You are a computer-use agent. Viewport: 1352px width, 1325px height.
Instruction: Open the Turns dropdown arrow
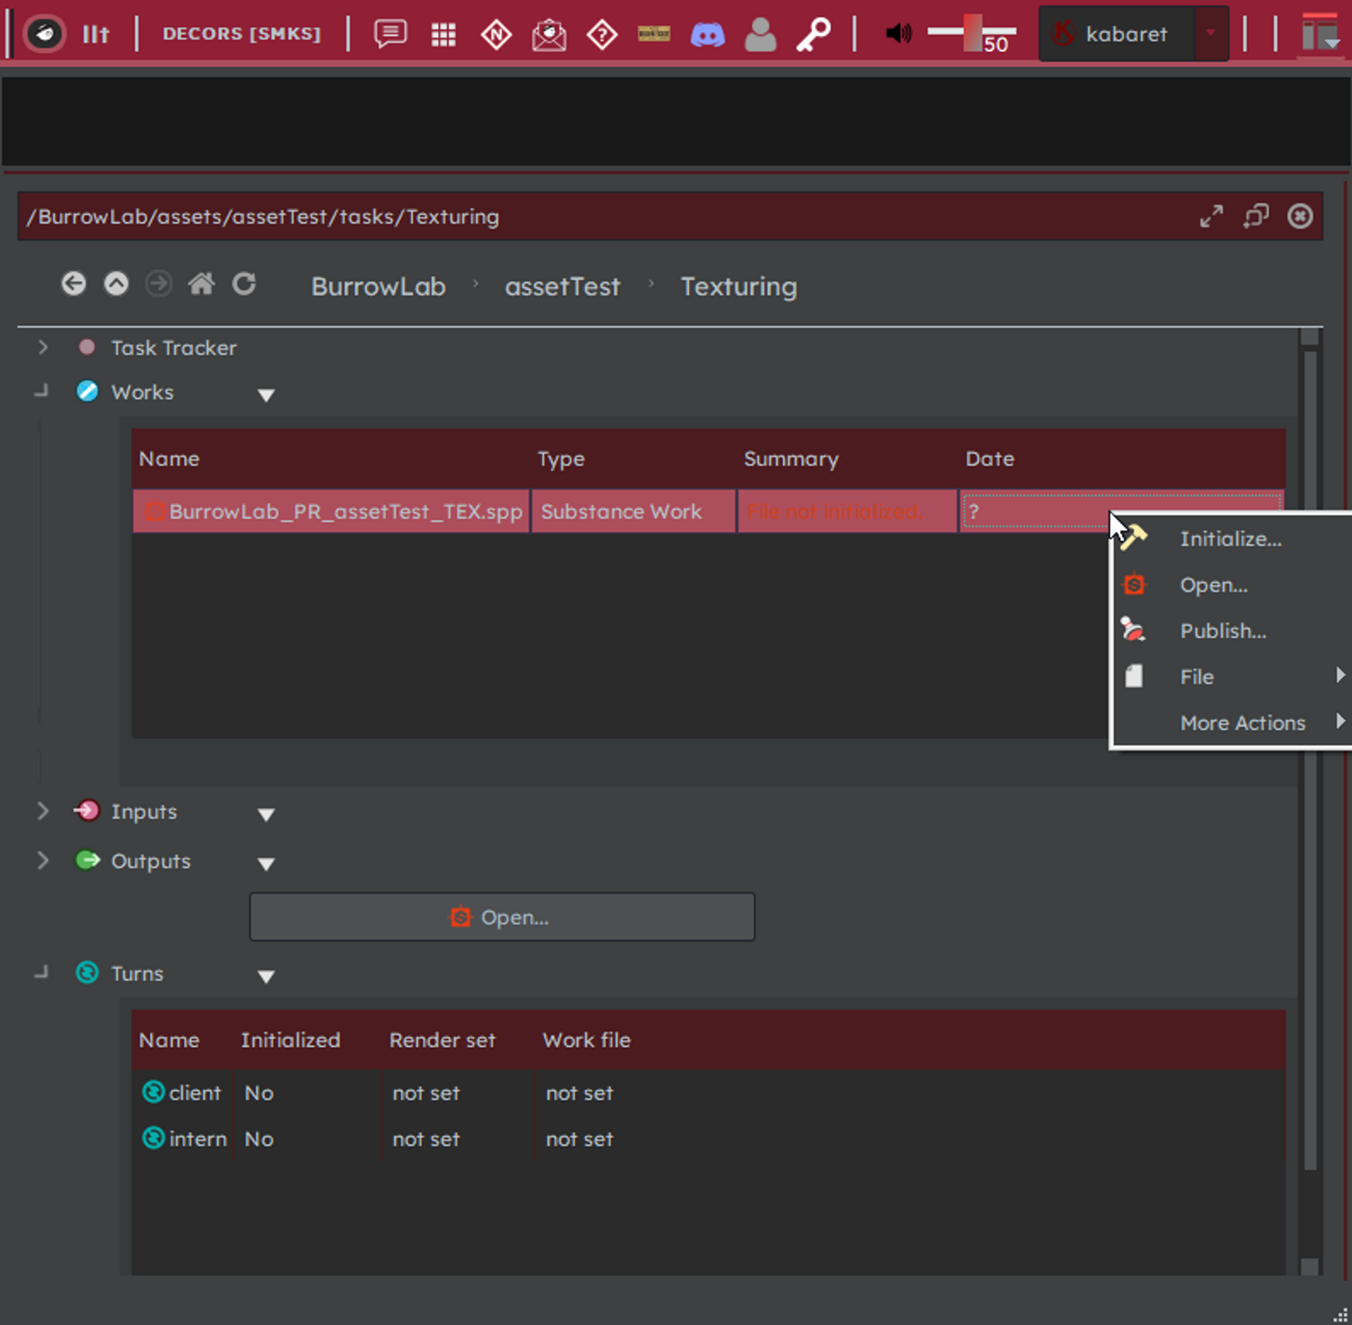[x=266, y=977]
